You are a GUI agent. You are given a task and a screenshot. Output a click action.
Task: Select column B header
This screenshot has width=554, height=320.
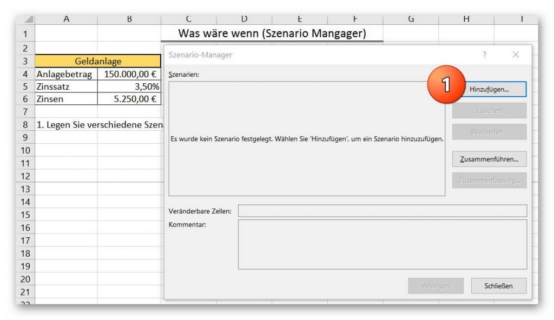[129, 19]
